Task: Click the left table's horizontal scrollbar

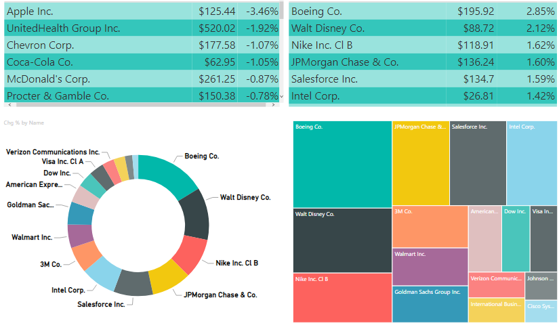Action: tap(141, 105)
